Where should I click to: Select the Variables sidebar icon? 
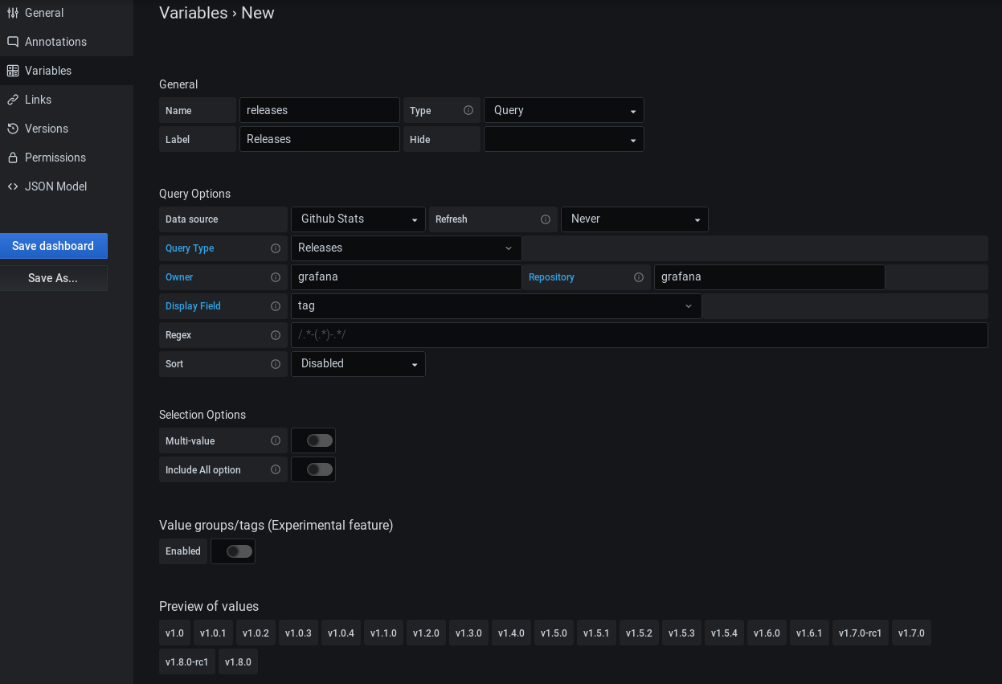(x=13, y=70)
